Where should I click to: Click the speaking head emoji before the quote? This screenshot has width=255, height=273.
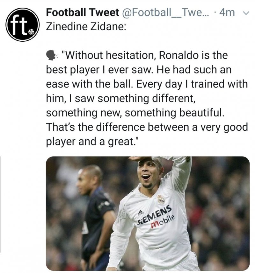pyautogui.click(x=52, y=56)
